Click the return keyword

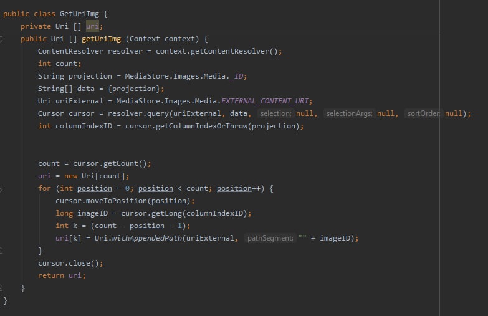click(x=51, y=275)
